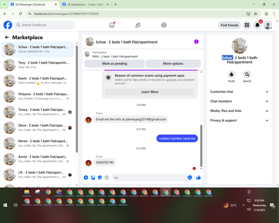Open the weather widget showing 33°C

coord(230,205)
